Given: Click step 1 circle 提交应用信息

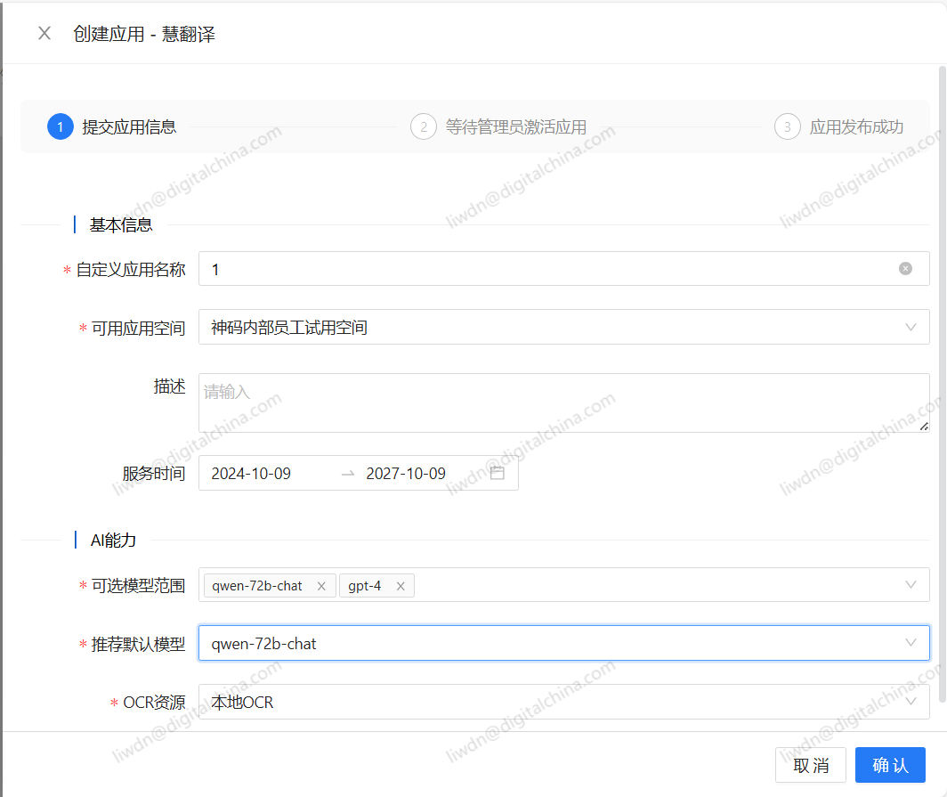Looking at the screenshot, I should 60,127.
